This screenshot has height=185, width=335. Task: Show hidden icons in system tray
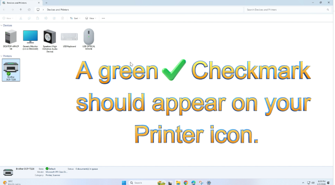point(303,183)
